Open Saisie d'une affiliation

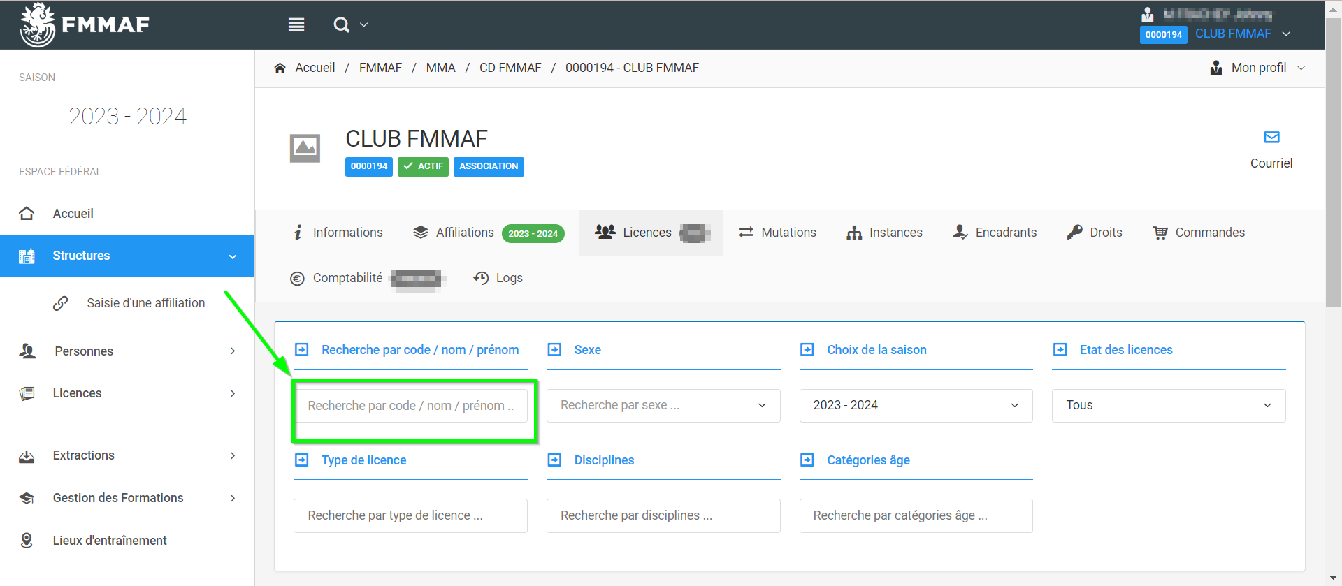(x=145, y=303)
